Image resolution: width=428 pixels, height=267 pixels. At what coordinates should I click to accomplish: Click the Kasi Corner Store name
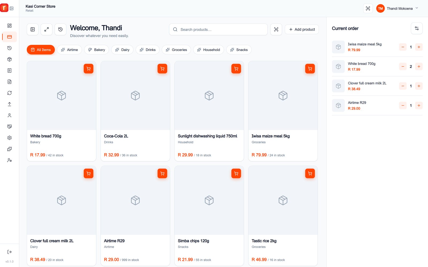coord(40,6)
